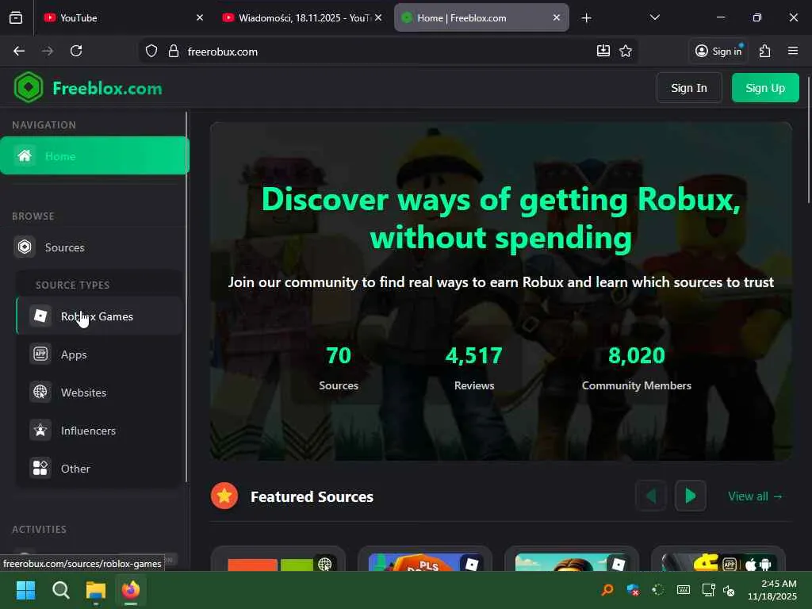This screenshot has height=609, width=812.
Task: Open File Explorer from the taskbar
Action: click(x=96, y=590)
